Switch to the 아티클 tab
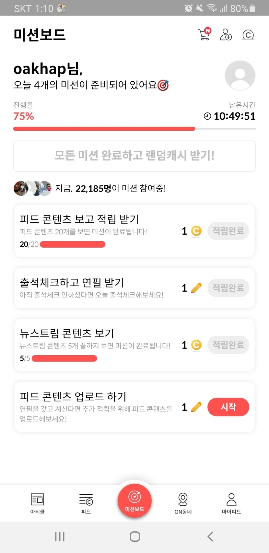This screenshot has height=553, width=269. coord(37,503)
